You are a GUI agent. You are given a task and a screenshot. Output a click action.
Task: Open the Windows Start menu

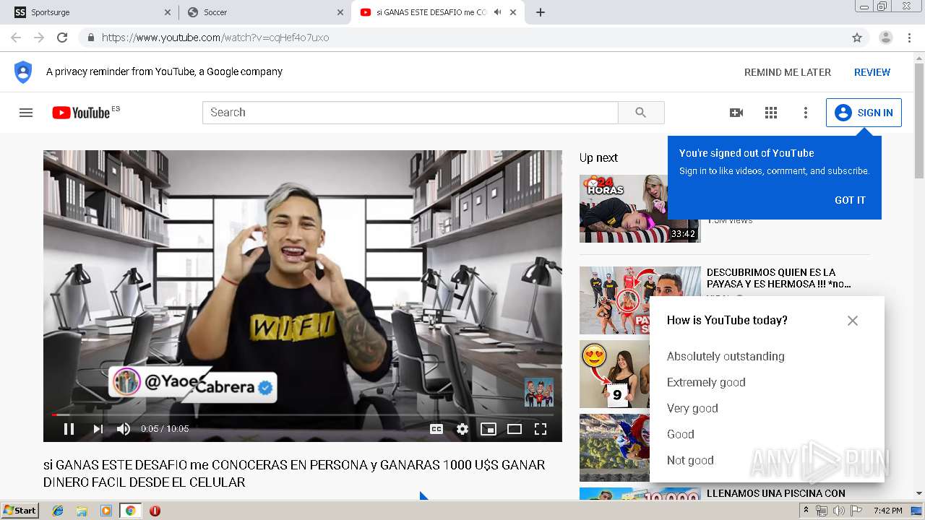coord(20,511)
